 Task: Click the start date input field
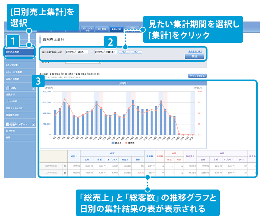click(x=77, y=52)
